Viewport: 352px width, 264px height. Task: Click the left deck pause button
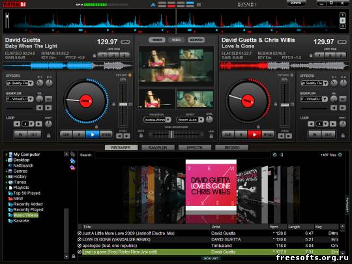[x=80, y=134]
